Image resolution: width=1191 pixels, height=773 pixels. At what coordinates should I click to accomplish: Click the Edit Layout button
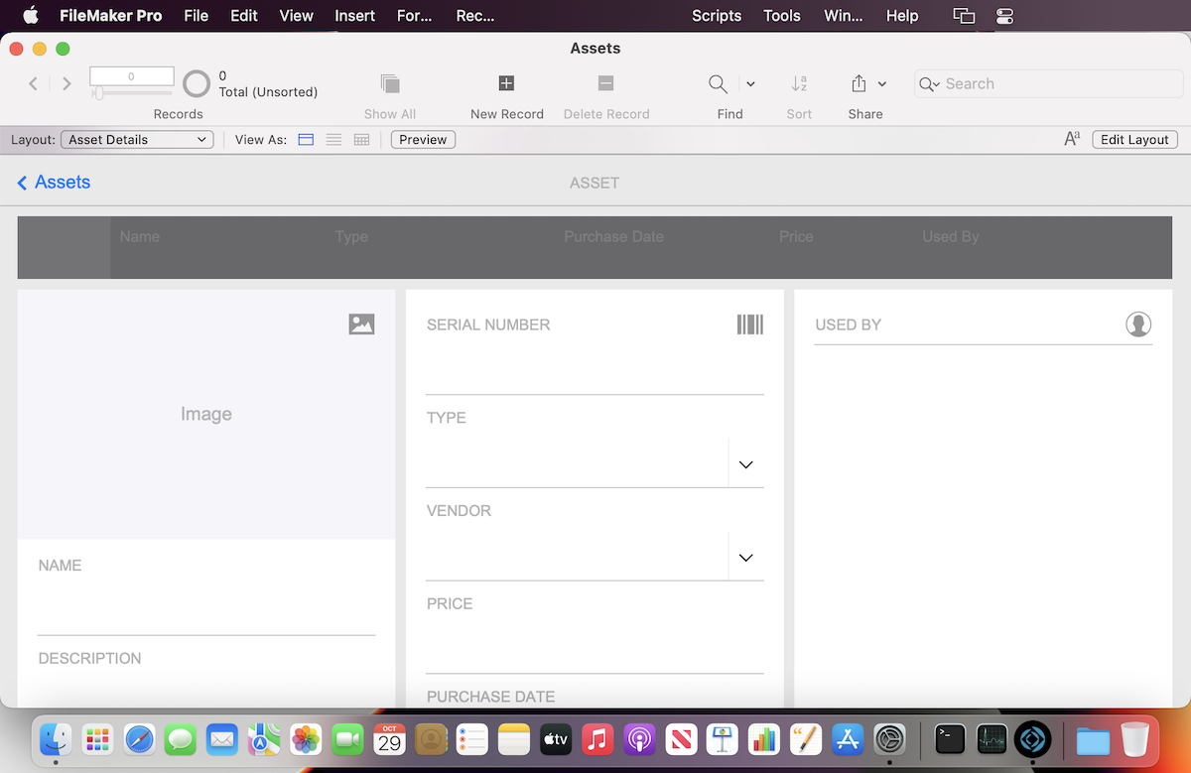[x=1133, y=139]
